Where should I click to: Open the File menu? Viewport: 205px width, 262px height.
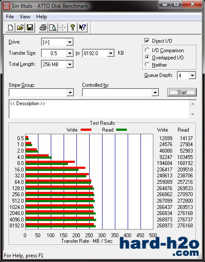[x=10, y=17]
